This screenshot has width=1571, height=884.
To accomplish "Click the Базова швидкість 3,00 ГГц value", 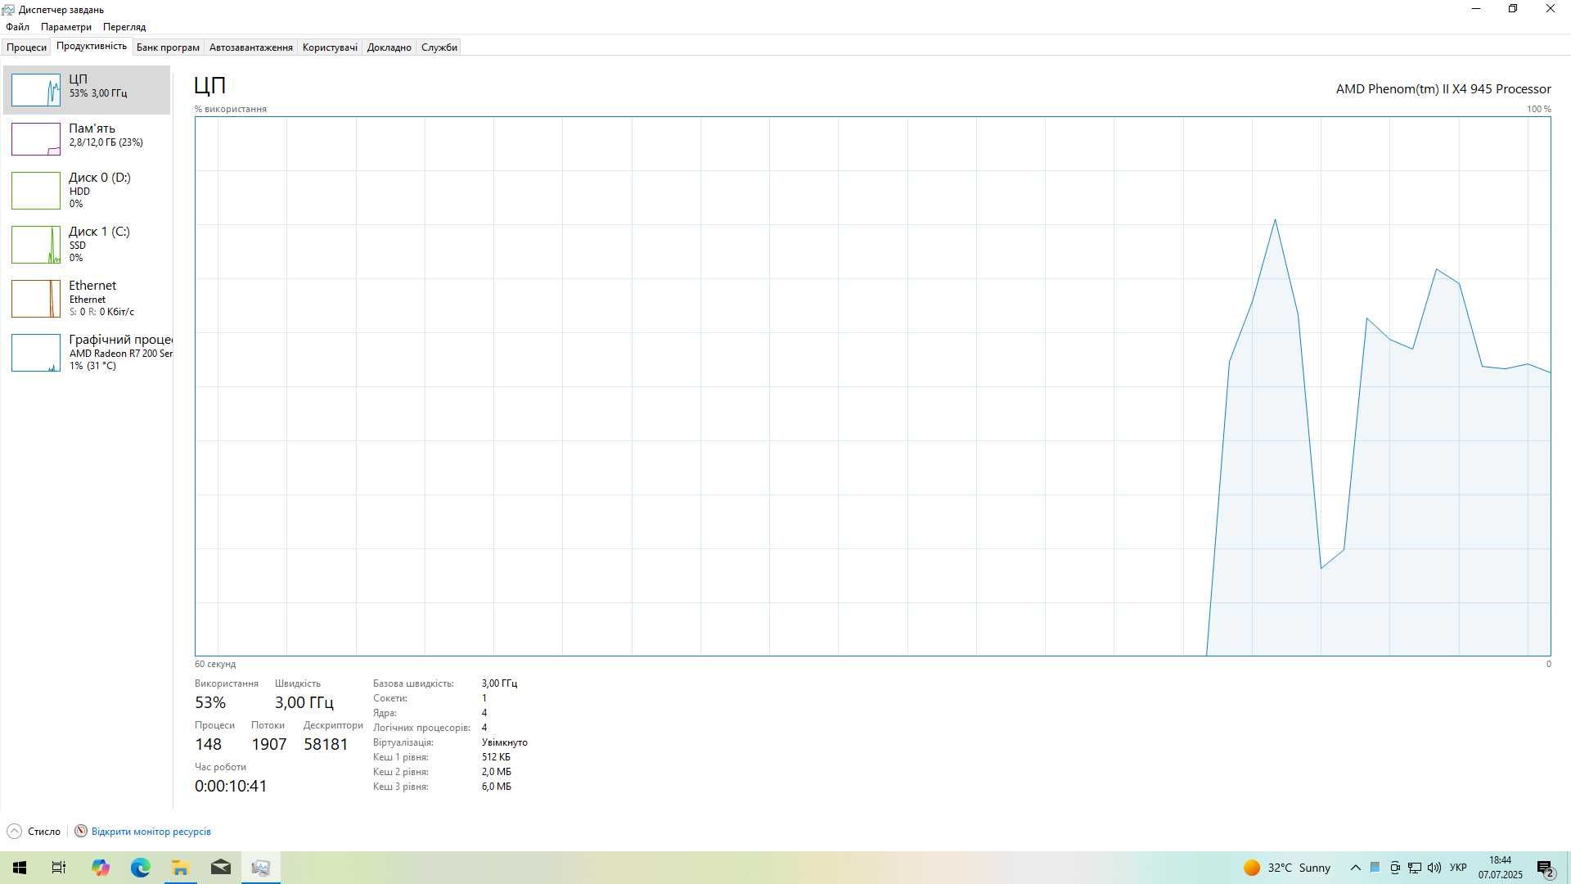I will click(500, 683).
